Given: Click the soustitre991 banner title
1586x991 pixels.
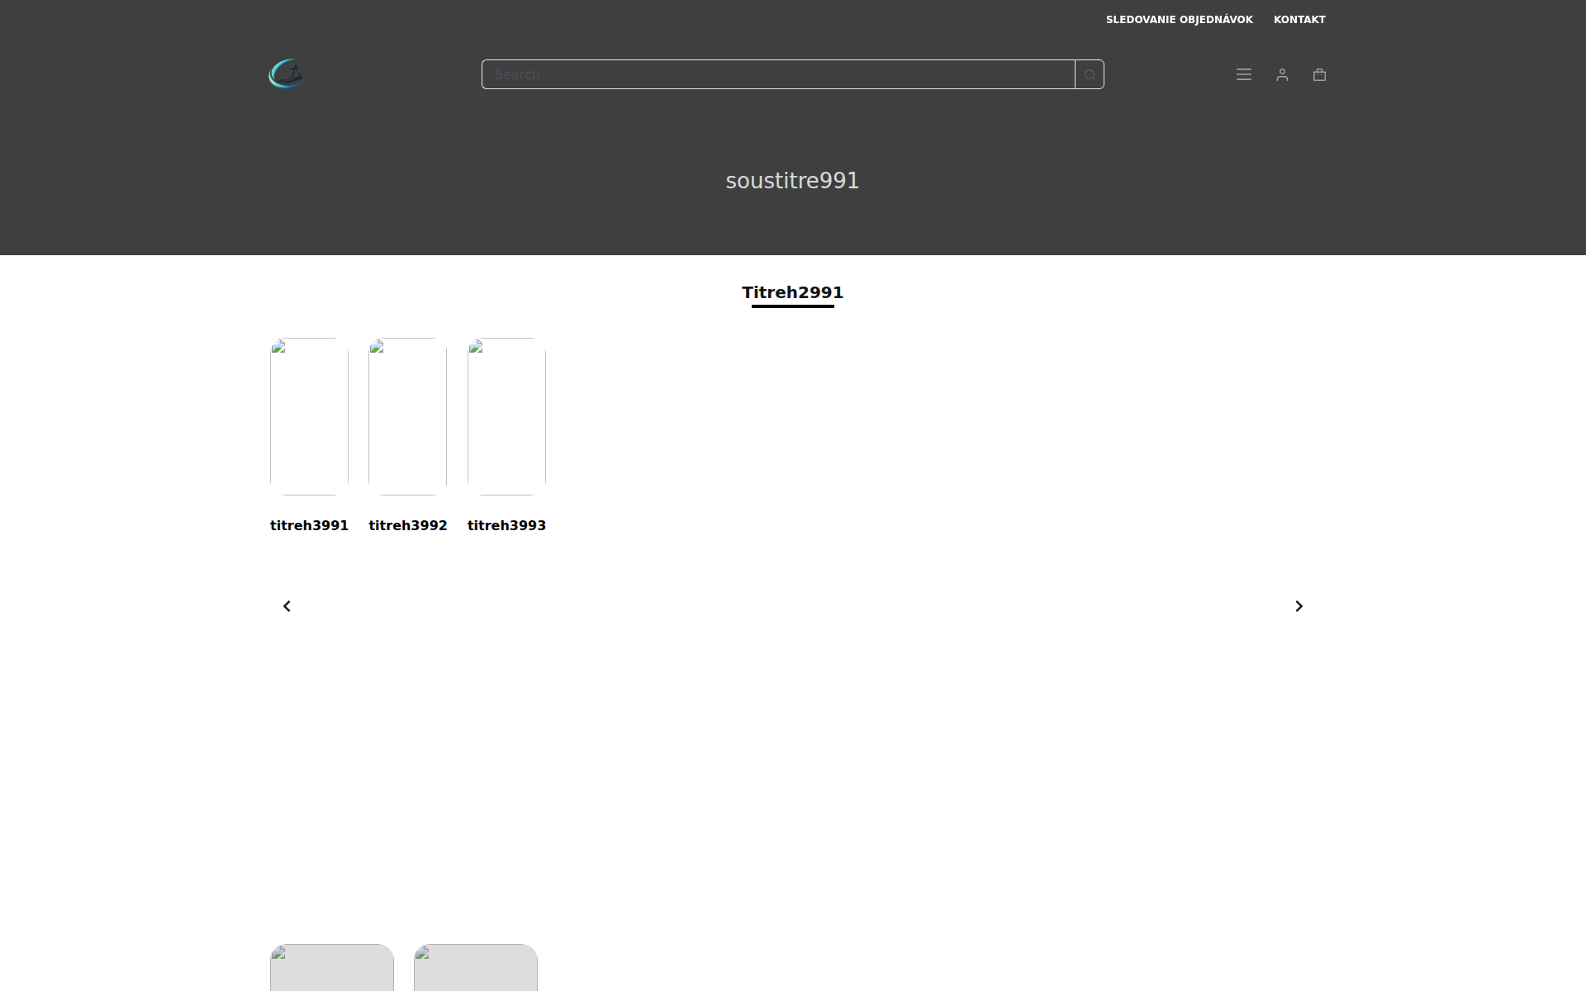Looking at the screenshot, I should pos(792,181).
